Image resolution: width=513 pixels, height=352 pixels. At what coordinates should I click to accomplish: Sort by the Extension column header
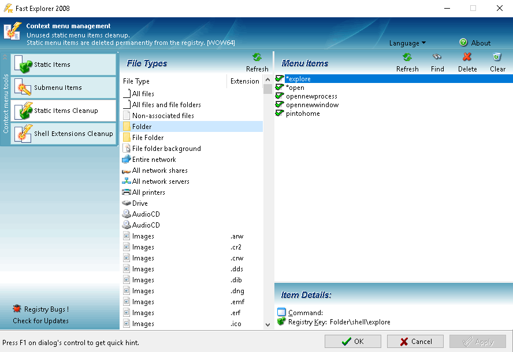tap(245, 81)
